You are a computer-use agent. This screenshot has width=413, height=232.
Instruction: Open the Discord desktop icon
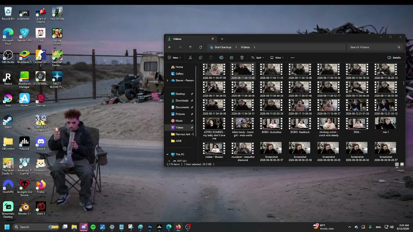coord(41,143)
